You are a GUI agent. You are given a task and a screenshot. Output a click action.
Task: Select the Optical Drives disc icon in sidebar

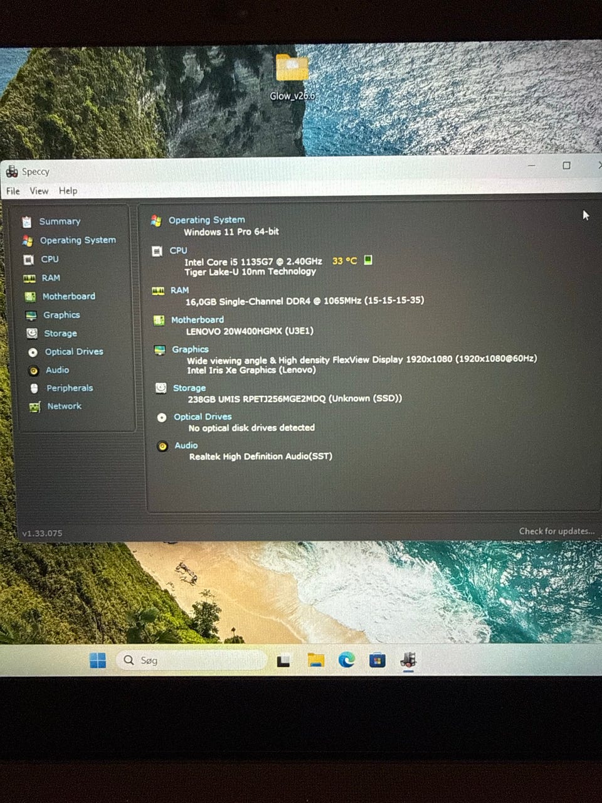click(x=33, y=353)
